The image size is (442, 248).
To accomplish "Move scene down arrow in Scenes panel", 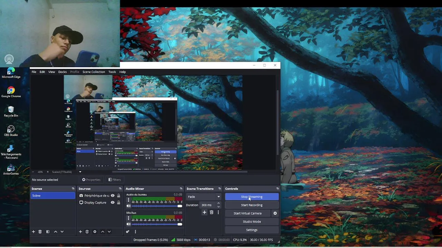I will tap(62, 232).
